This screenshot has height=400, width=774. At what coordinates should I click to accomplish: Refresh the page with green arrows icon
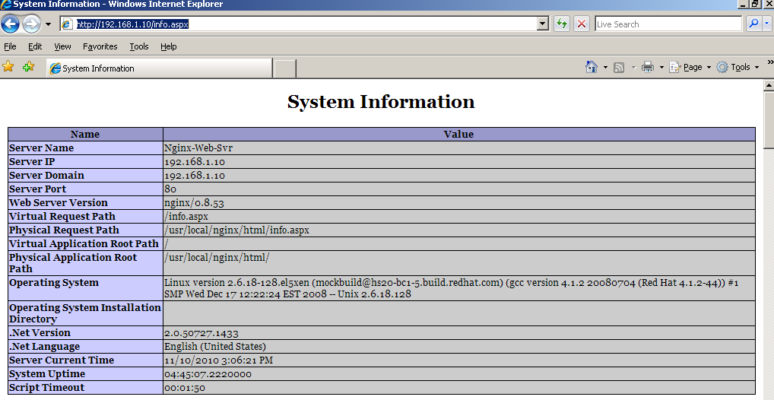pyautogui.click(x=562, y=24)
